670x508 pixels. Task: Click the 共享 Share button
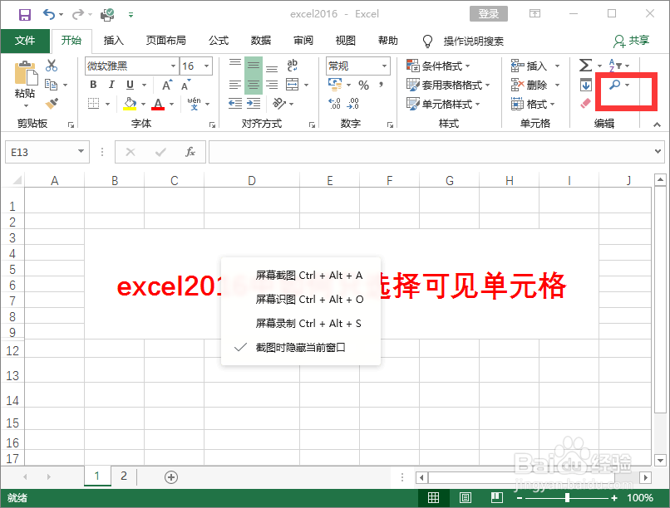(632, 41)
